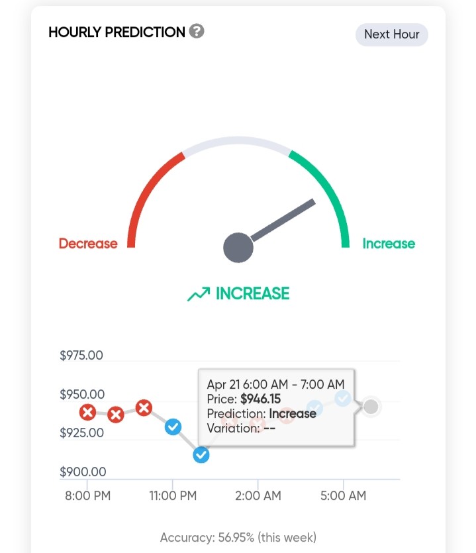The height and width of the screenshot is (553, 476).
Task: Click the HOURLY PREDICTION heading
Action: click(117, 32)
